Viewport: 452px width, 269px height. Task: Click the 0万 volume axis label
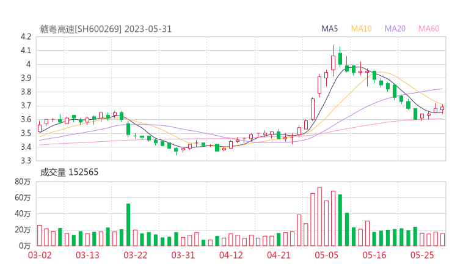25,246
